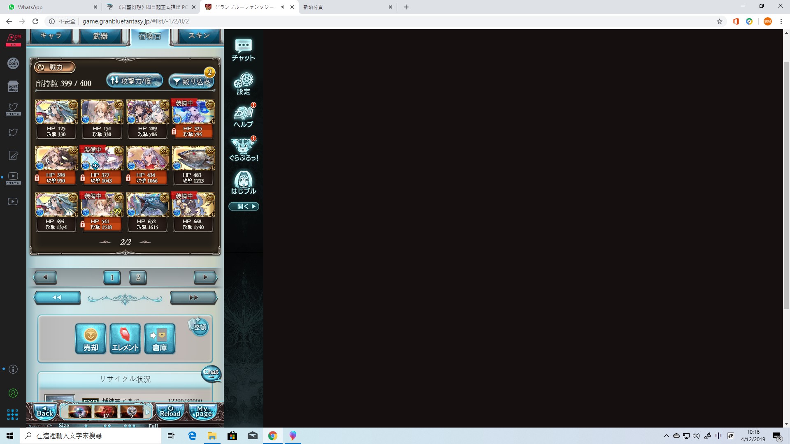This screenshot has height=444, width=790.
Task: Toggle the 戦力 display switch
Action: [55, 67]
